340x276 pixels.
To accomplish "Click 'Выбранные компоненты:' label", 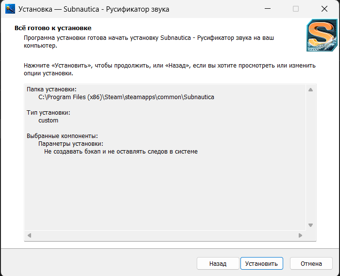I will pos(62,136).
